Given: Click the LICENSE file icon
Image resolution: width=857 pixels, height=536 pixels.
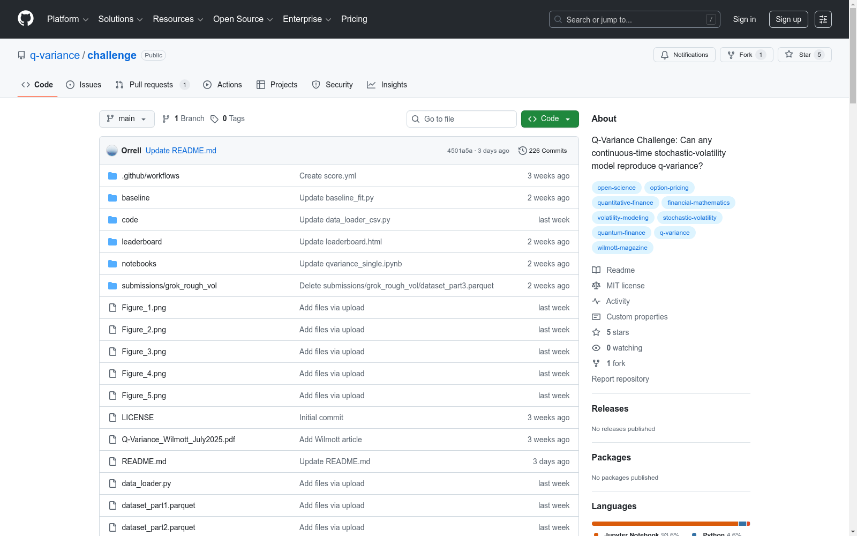Looking at the screenshot, I should [112, 418].
